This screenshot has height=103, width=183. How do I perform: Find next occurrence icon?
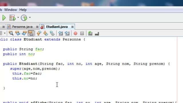[x=24, y=33]
